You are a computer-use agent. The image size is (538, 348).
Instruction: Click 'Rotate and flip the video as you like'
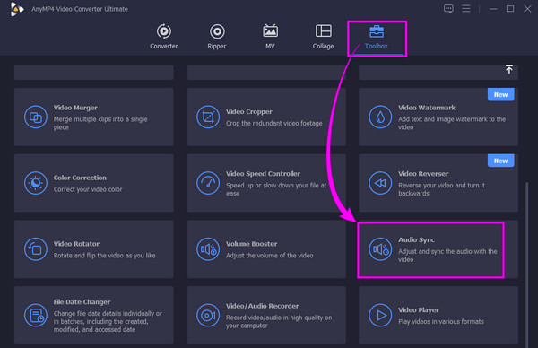[x=105, y=256]
